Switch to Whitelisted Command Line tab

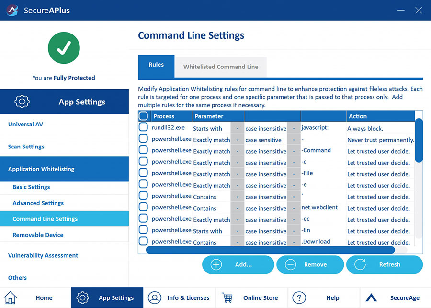[221, 67]
